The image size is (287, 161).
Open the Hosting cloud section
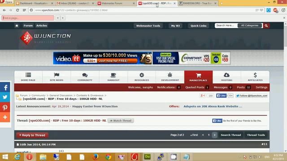coord(227,77)
